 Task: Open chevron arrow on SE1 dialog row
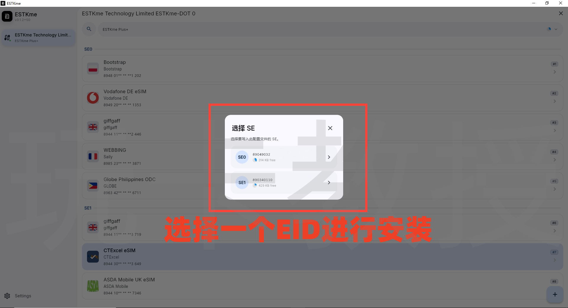tap(329, 183)
